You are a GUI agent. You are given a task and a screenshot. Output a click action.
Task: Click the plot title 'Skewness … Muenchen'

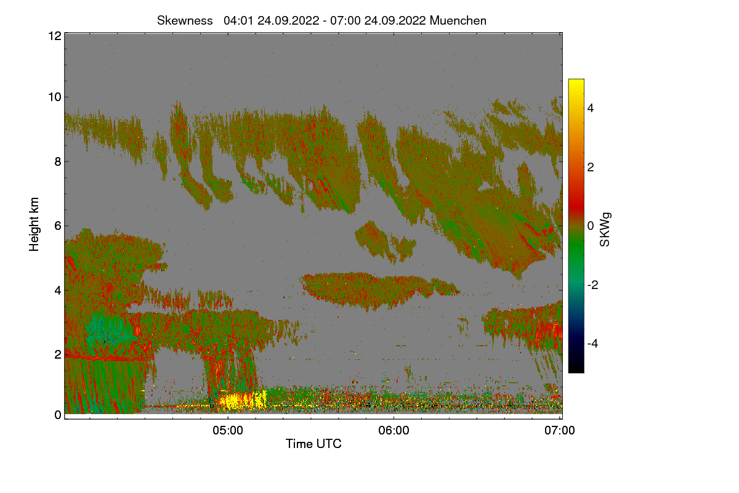click(321, 20)
